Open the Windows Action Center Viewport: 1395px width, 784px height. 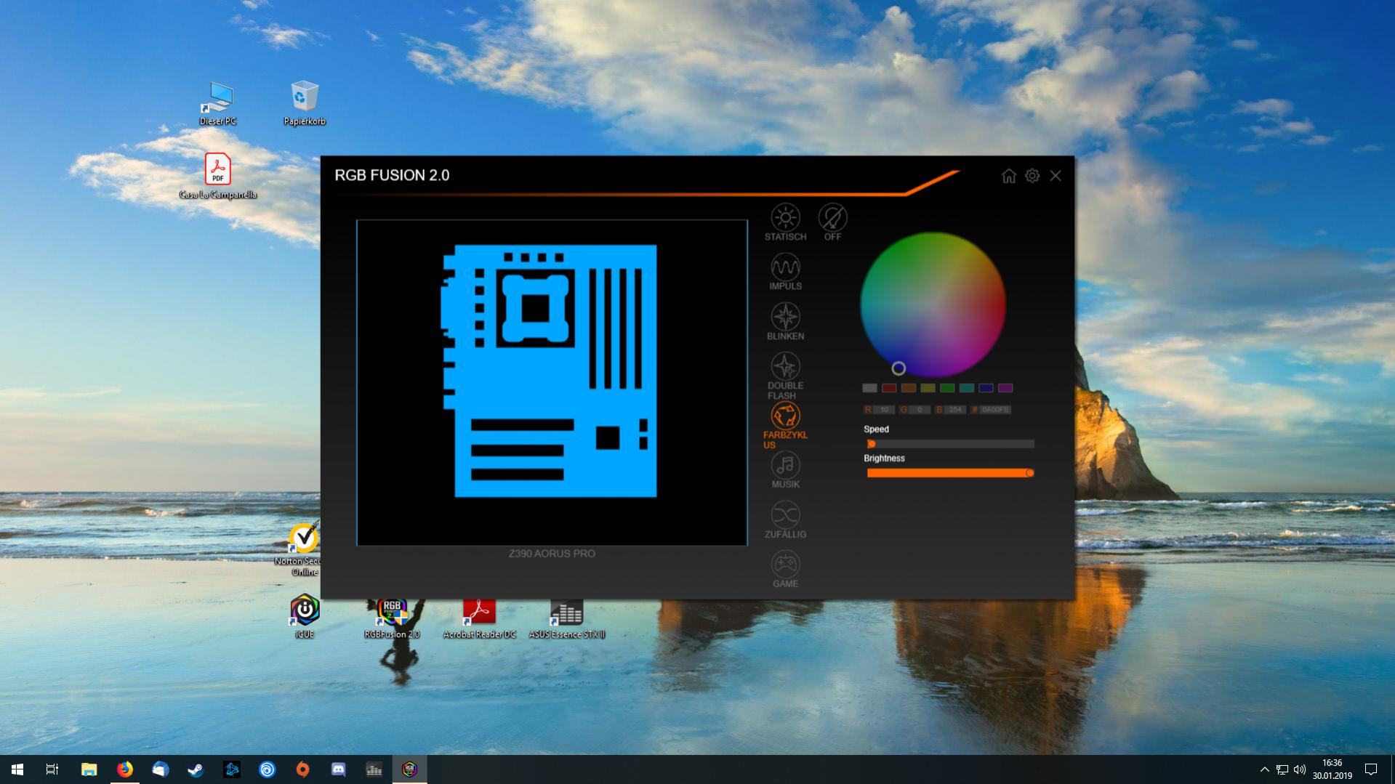tap(1371, 769)
